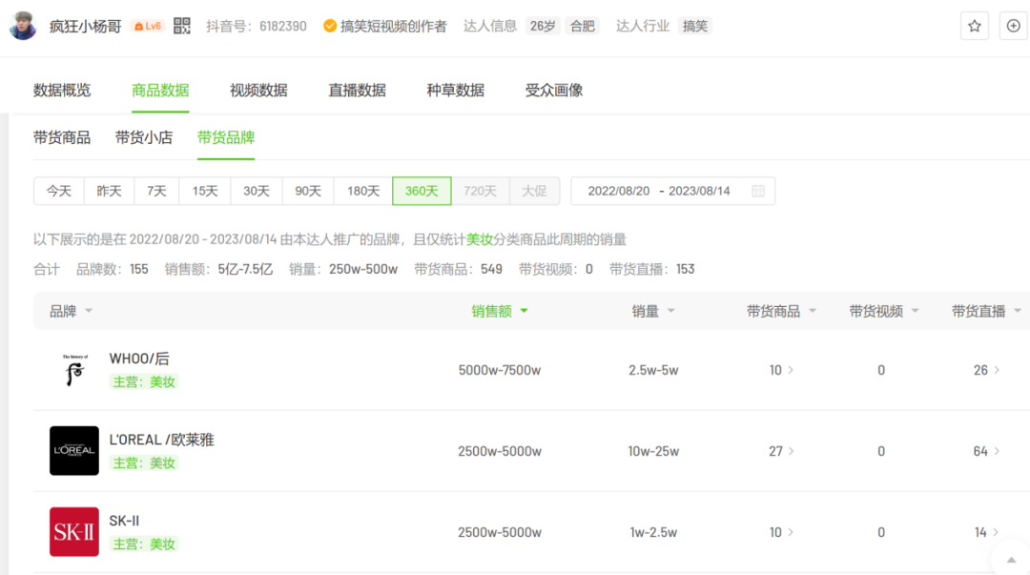This screenshot has height=575, width=1030.
Task: Open the WHOO/后 brand name link
Action: point(139,359)
